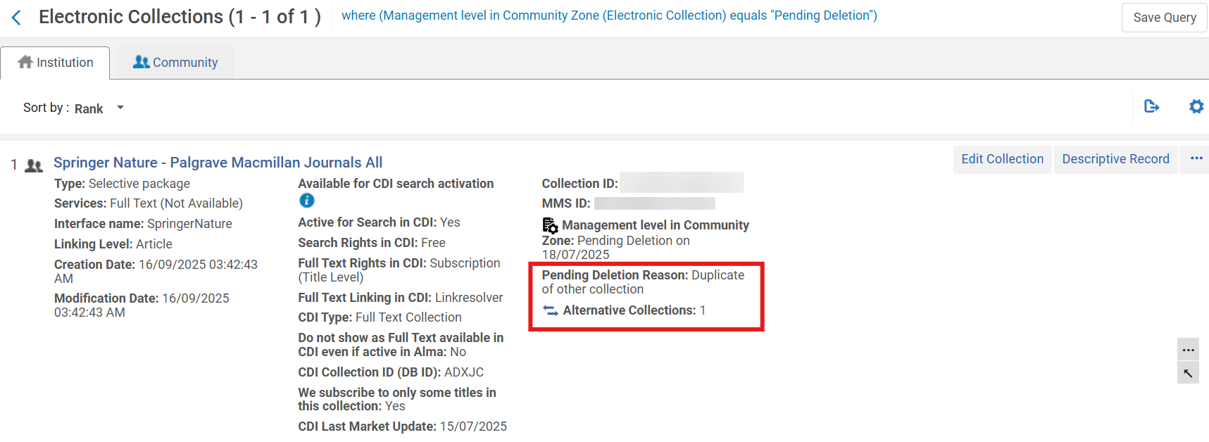Click the Descriptive Record button
Image resolution: width=1209 pixels, height=442 pixels.
pos(1115,159)
